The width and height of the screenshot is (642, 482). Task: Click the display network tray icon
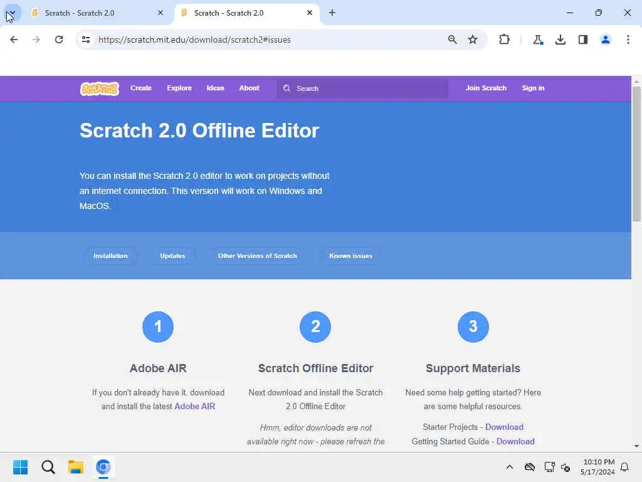549,467
